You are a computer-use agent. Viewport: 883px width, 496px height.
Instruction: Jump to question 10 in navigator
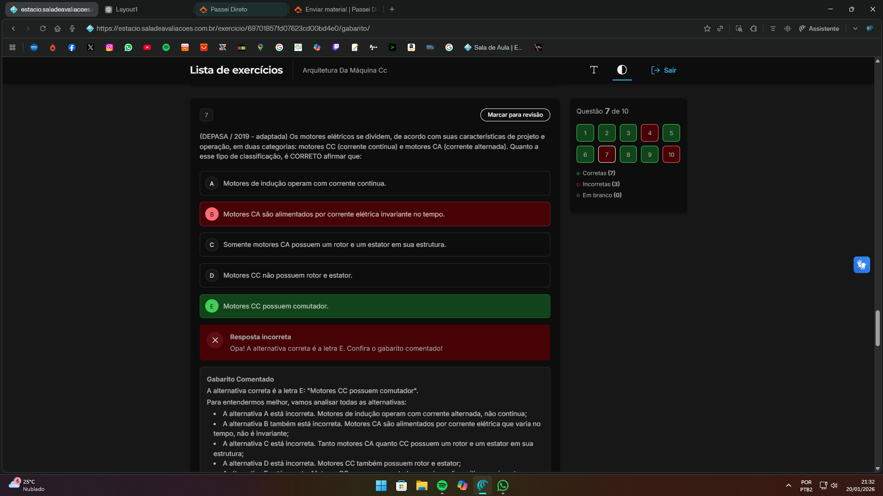coord(671,154)
